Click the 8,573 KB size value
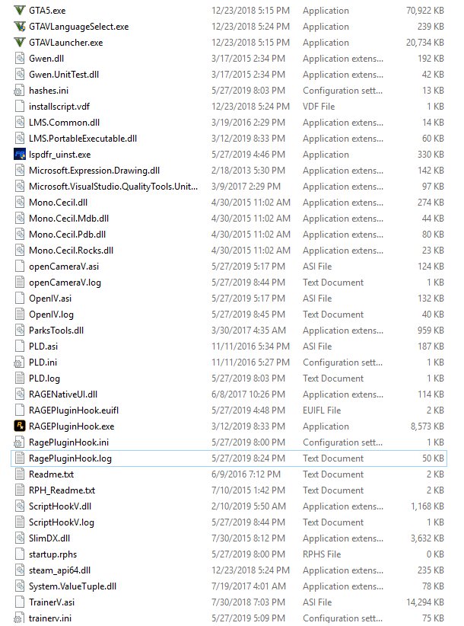The height and width of the screenshot is (626, 464). tap(427, 426)
